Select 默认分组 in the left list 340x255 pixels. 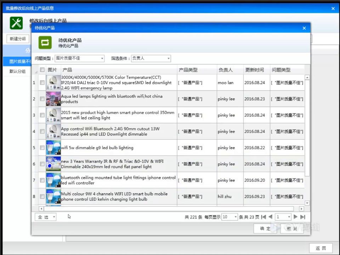coord(17,71)
